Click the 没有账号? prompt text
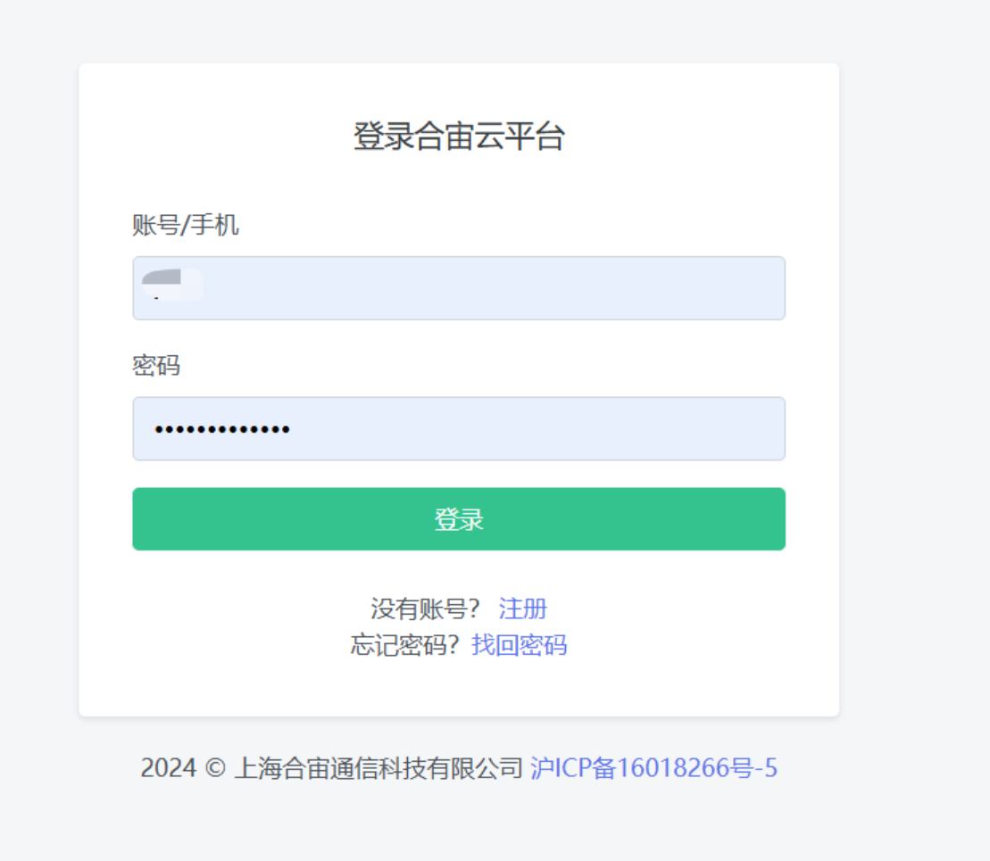The height and width of the screenshot is (861, 990). (425, 609)
